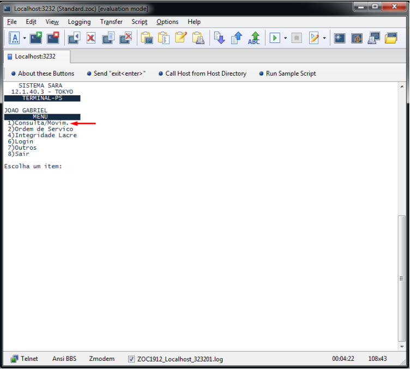Open the run script dropdown arrow
410x369 pixels.
[x=285, y=38]
